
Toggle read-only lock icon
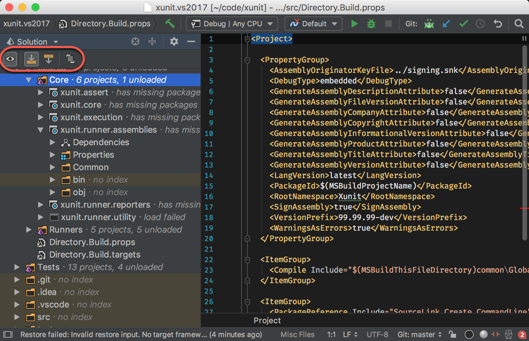pyautogui.click(x=452, y=334)
